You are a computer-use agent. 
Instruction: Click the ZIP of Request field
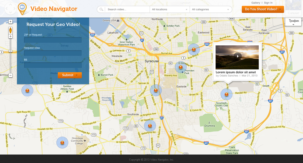pyautogui.click(x=53, y=40)
